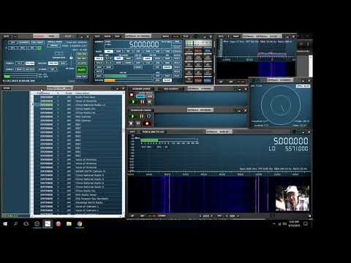The image size is (351, 263).
Task: Select FM mode in RX Control
Action: click(128, 51)
